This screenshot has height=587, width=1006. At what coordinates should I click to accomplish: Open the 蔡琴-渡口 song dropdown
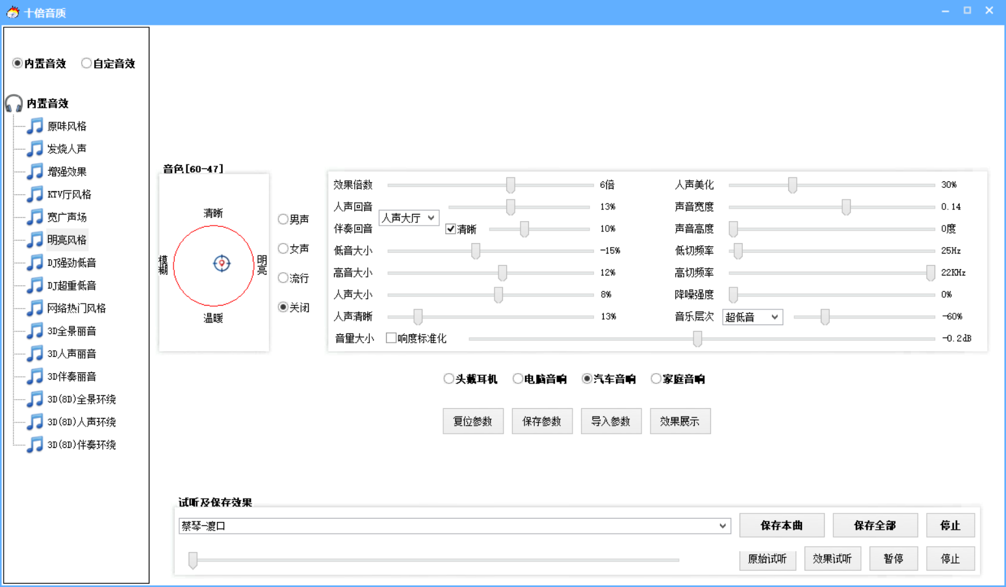[455, 526]
